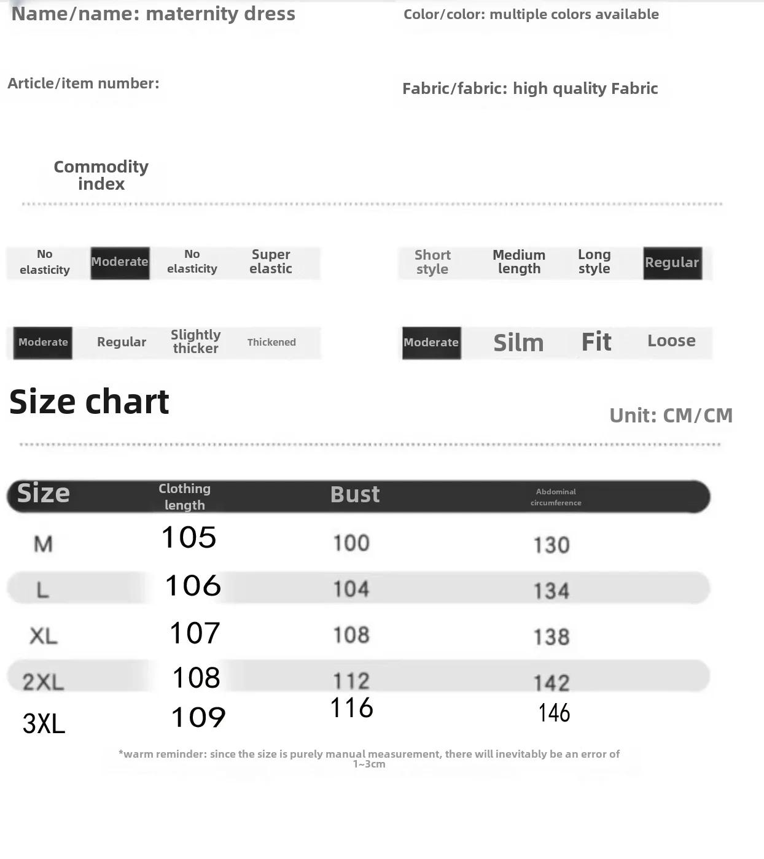
Task: Select the highlighted Moderate elasticity option
Action: coord(120,263)
